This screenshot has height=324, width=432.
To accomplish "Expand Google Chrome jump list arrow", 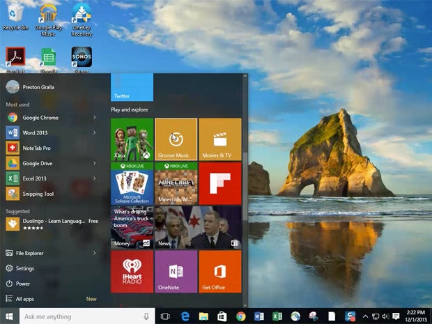I will click(x=95, y=118).
